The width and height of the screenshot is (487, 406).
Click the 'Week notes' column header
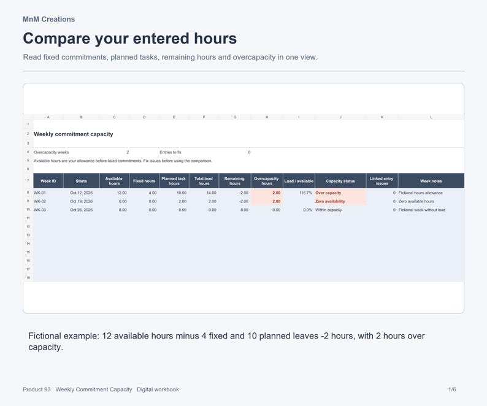[431, 181]
